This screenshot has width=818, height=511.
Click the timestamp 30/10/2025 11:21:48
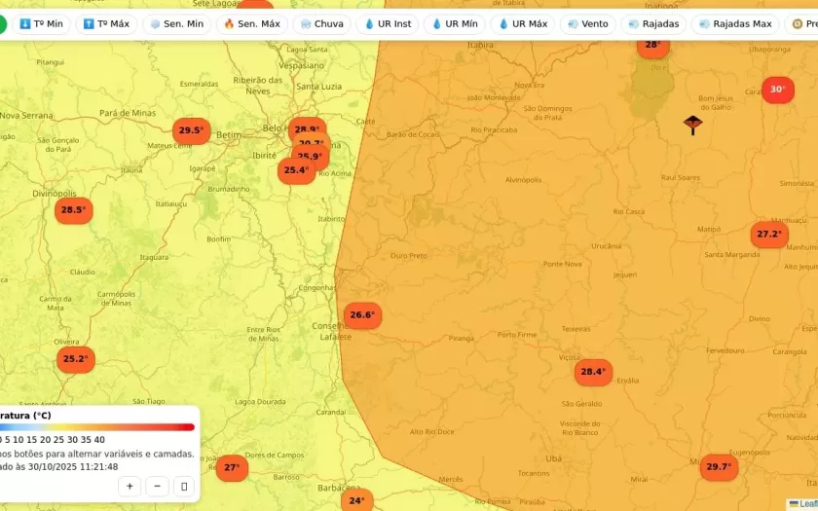pyautogui.click(x=73, y=467)
